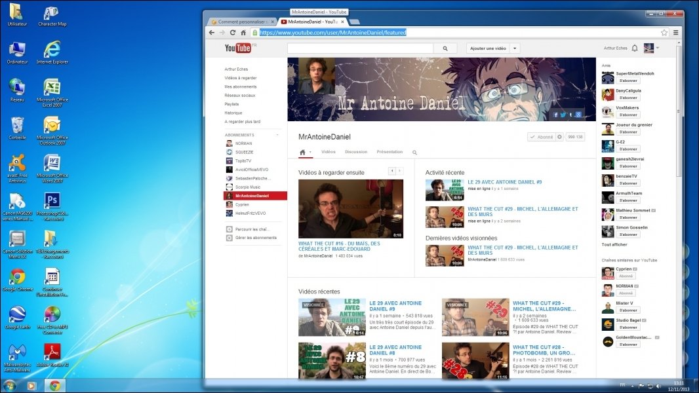The height and width of the screenshot is (393, 699).
Task: Open the Google Earth desktop icon
Action: click(x=18, y=317)
